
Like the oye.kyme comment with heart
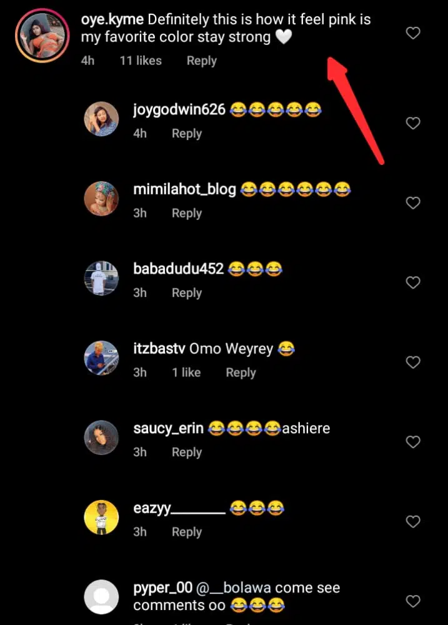coord(413,33)
